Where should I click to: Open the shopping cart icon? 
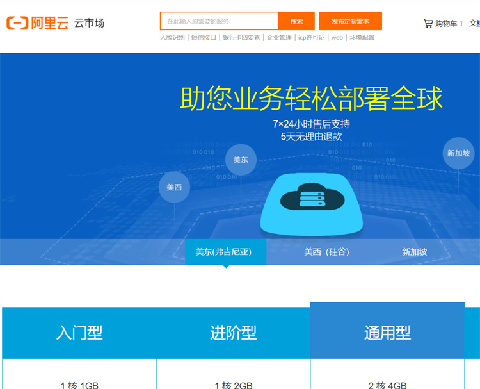pyautogui.click(x=428, y=23)
